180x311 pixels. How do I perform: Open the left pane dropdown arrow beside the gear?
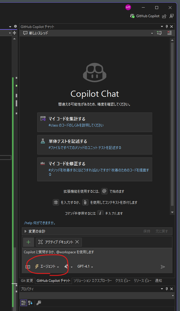pyautogui.click(x=10, y=27)
